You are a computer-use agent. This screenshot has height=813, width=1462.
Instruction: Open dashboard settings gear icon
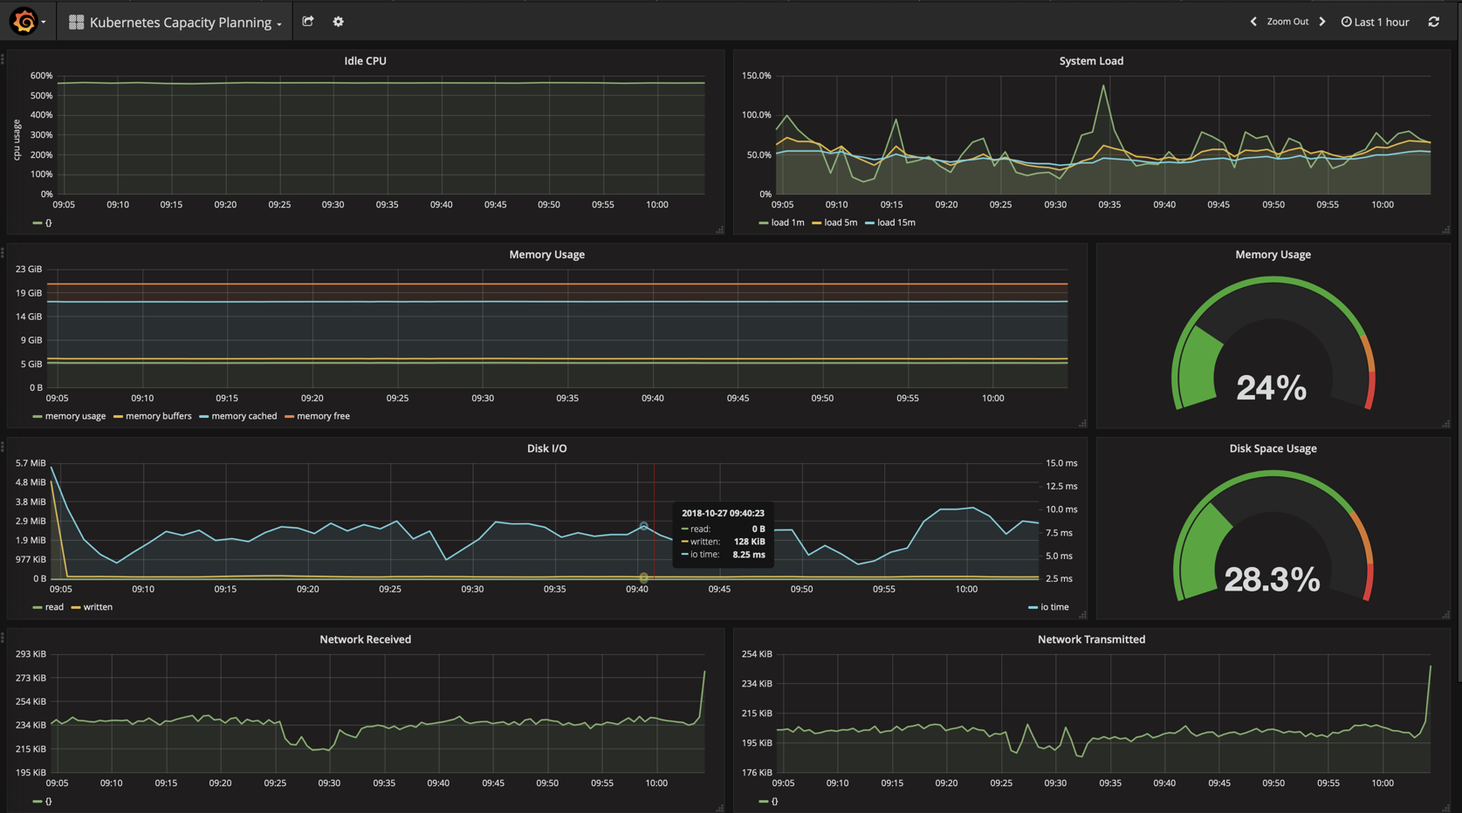point(339,22)
